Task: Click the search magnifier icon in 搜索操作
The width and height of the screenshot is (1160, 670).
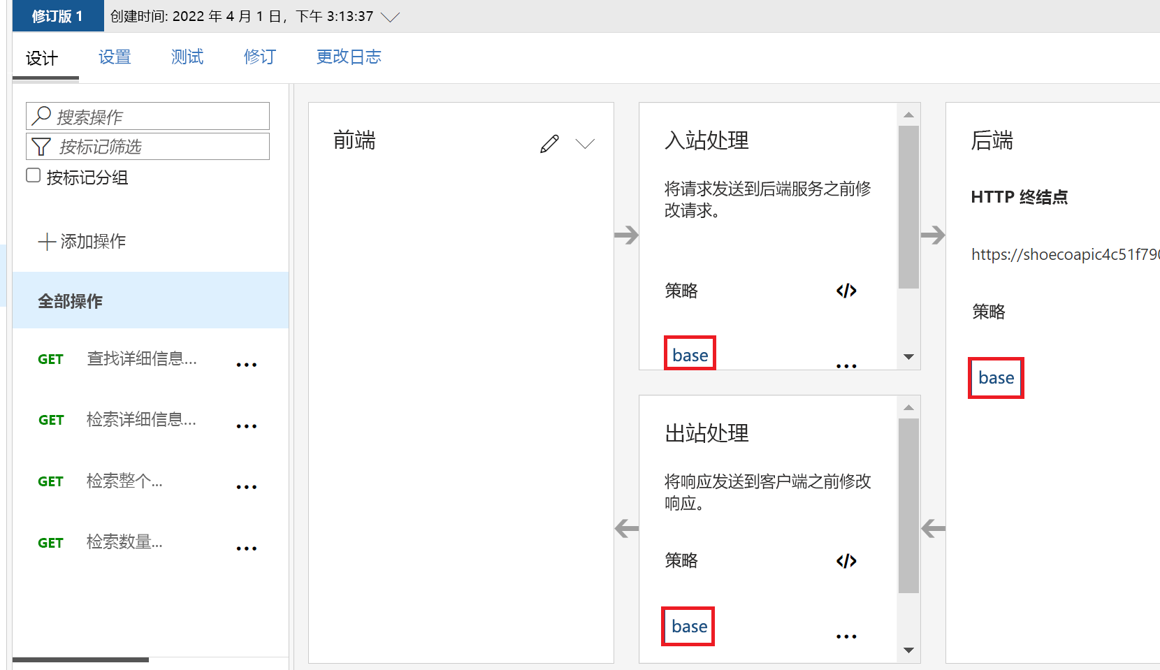Action: point(41,116)
